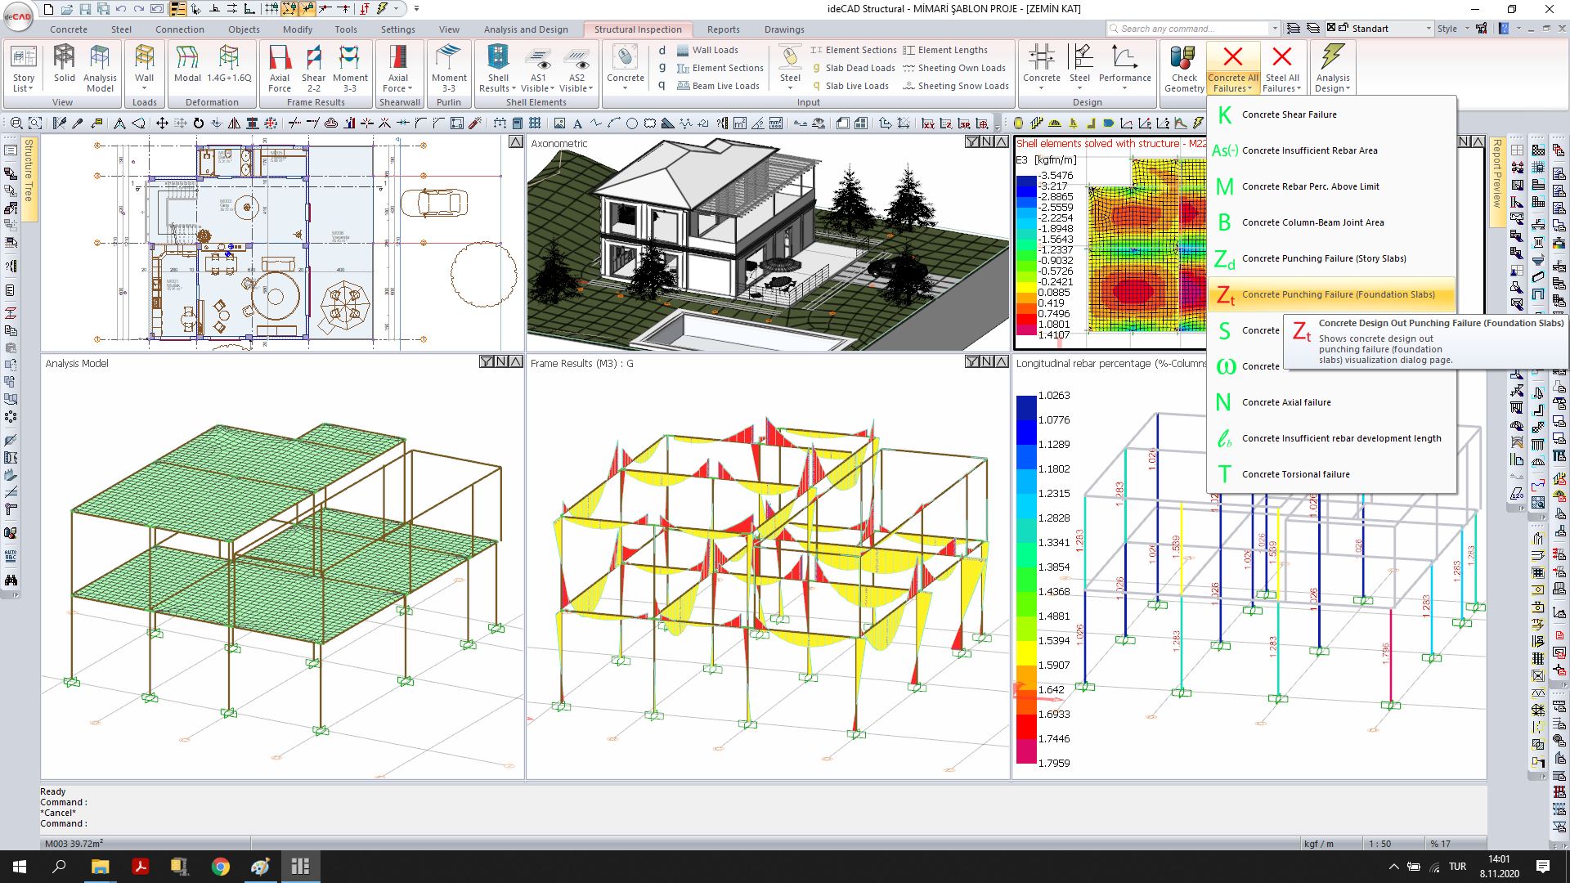This screenshot has width=1570, height=883.
Task: Open the Steel All Failures tool
Action: [x=1282, y=67]
